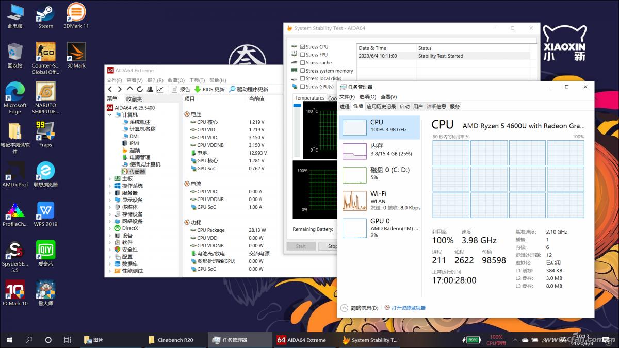Open Fraps desktop icon
619x348 pixels.
point(45,135)
